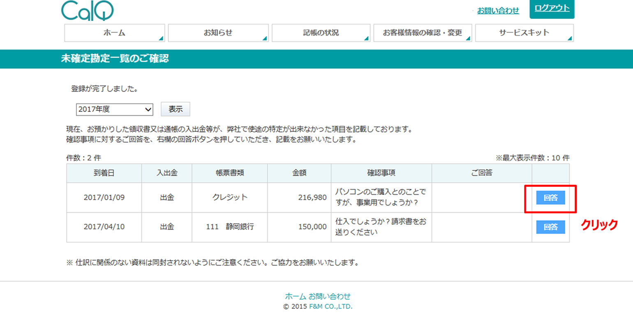This screenshot has height=326, width=633.
Task: Open the 記帳の状況 navigation menu
Action: click(x=321, y=33)
